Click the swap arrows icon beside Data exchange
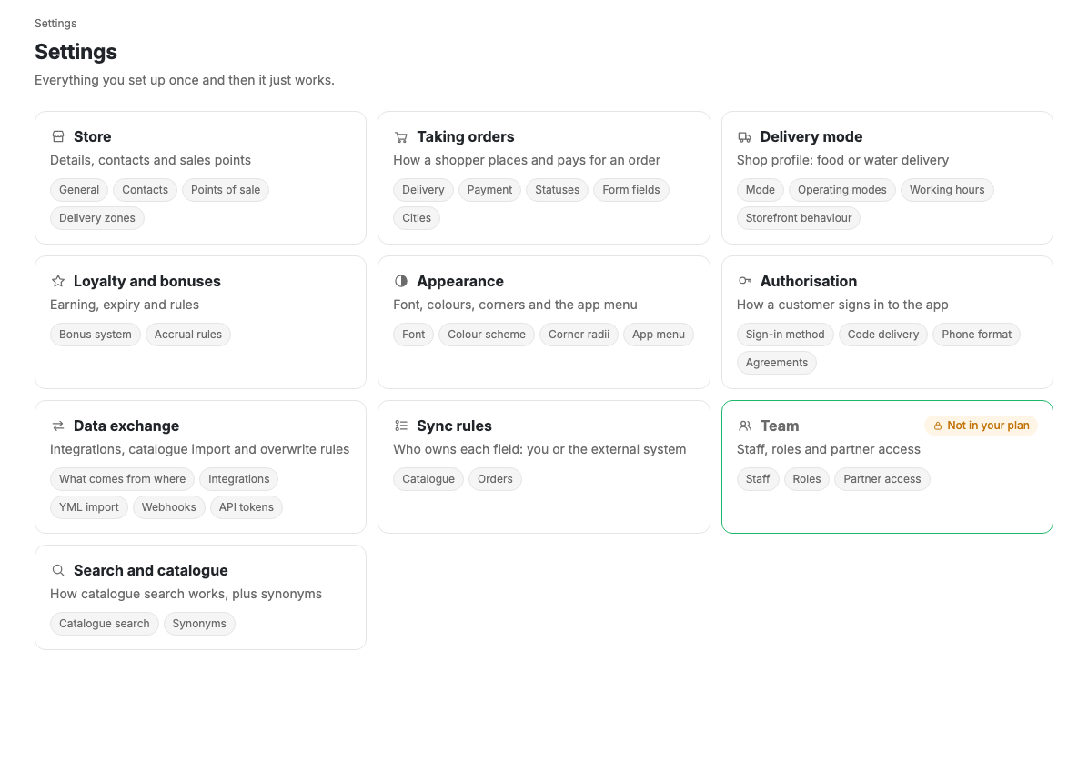Screen dimensions: 1088x771 tap(58, 426)
